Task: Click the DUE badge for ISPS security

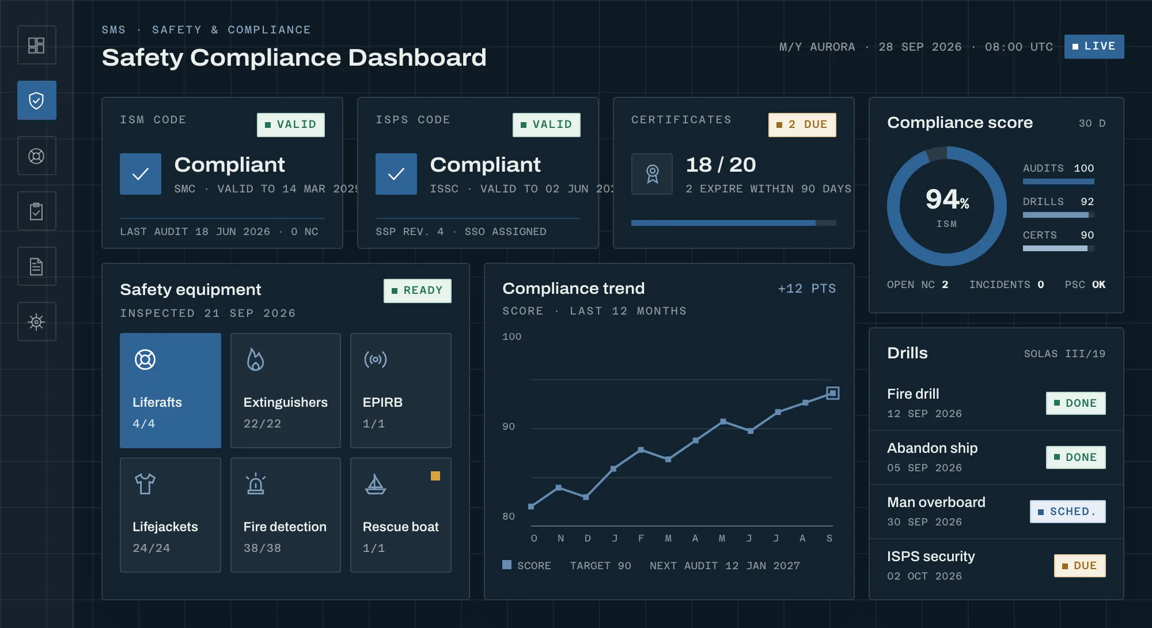Action: (1079, 566)
